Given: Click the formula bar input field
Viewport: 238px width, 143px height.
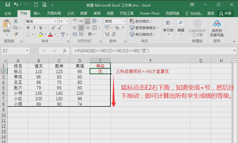Looking at the screenshot, I should (x=152, y=51).
